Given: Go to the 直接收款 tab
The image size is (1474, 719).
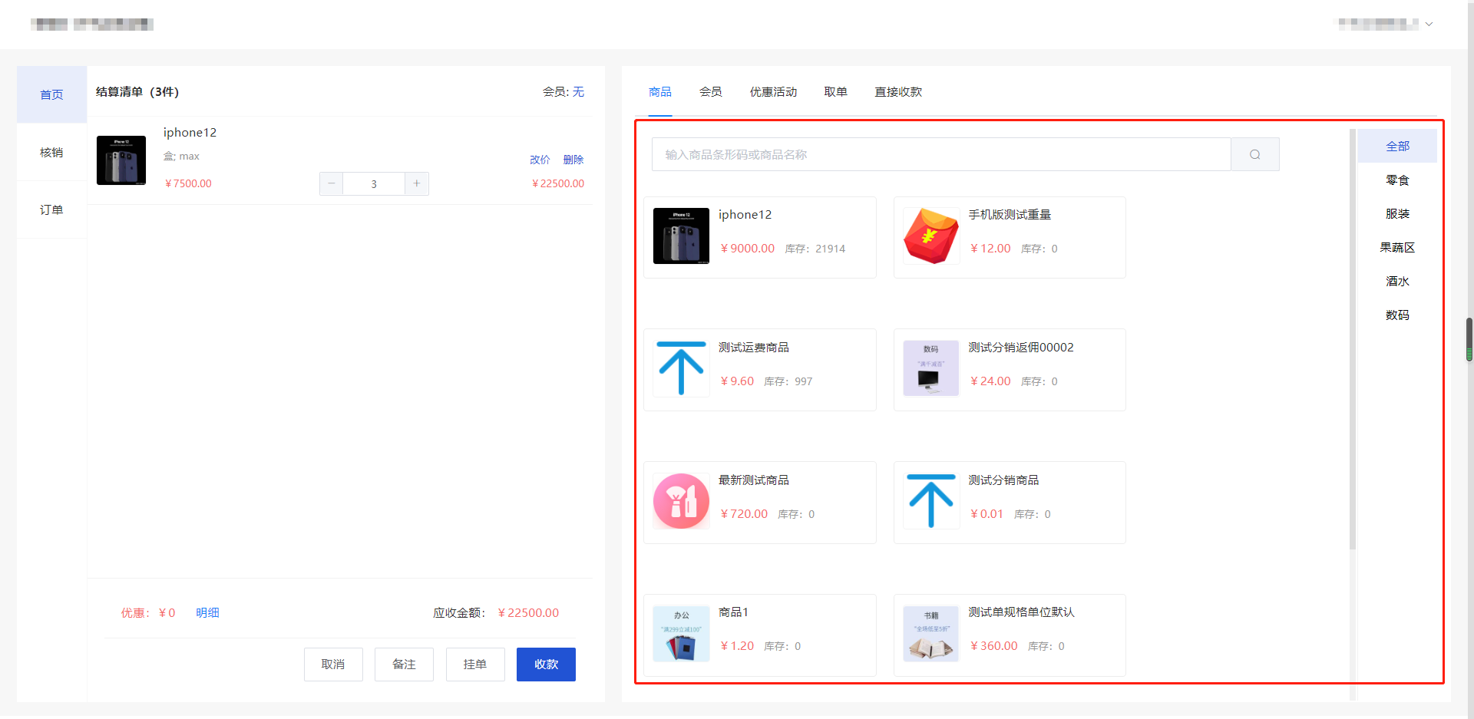Looking at the screenshot, I should [x=898, y=92].
